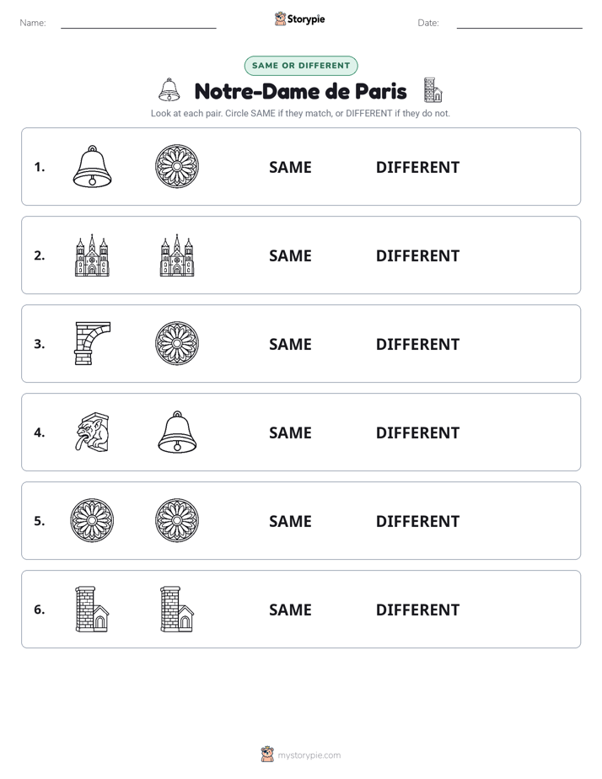Click the bell icon in row 1
The height and width of the screenshot is (779, 602).
[92, 166]
